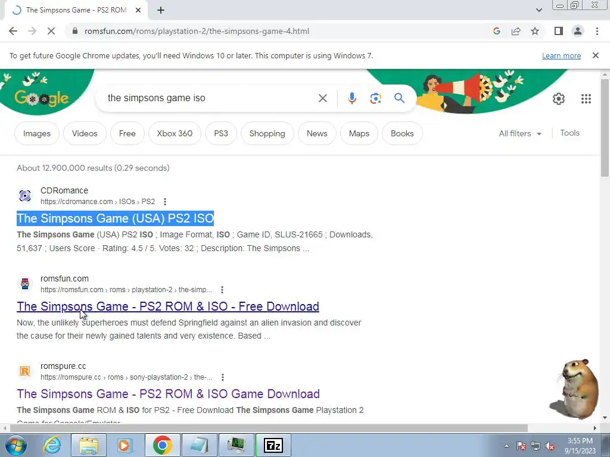This screenshot has height=457, width=610.
Task: Filter results by Maps
Action: pos(359,133)
